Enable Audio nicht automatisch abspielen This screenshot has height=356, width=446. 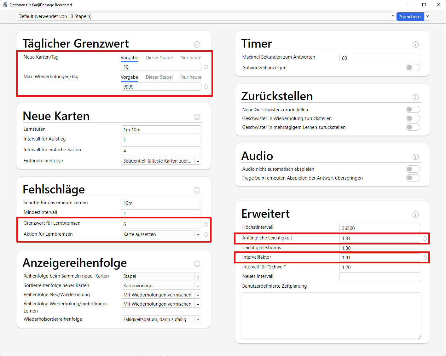click(x=413, y=169)
